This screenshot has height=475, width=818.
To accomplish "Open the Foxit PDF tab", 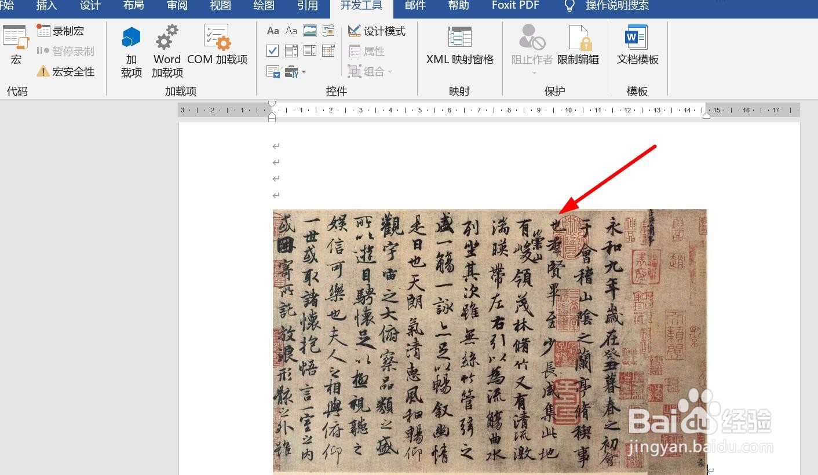I will (x=515, y=6).
